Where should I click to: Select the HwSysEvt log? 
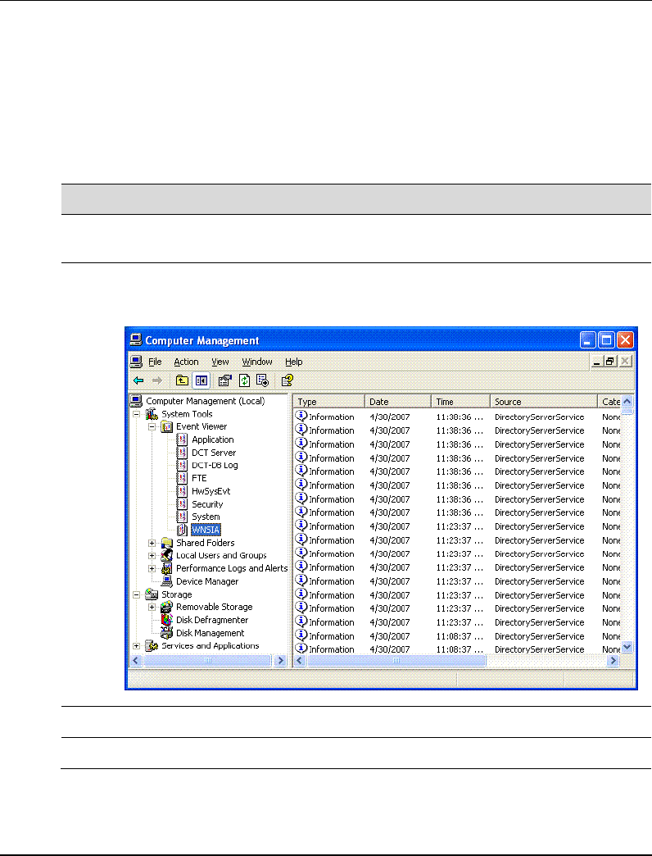pyautogui.click(x=211, y=491)
